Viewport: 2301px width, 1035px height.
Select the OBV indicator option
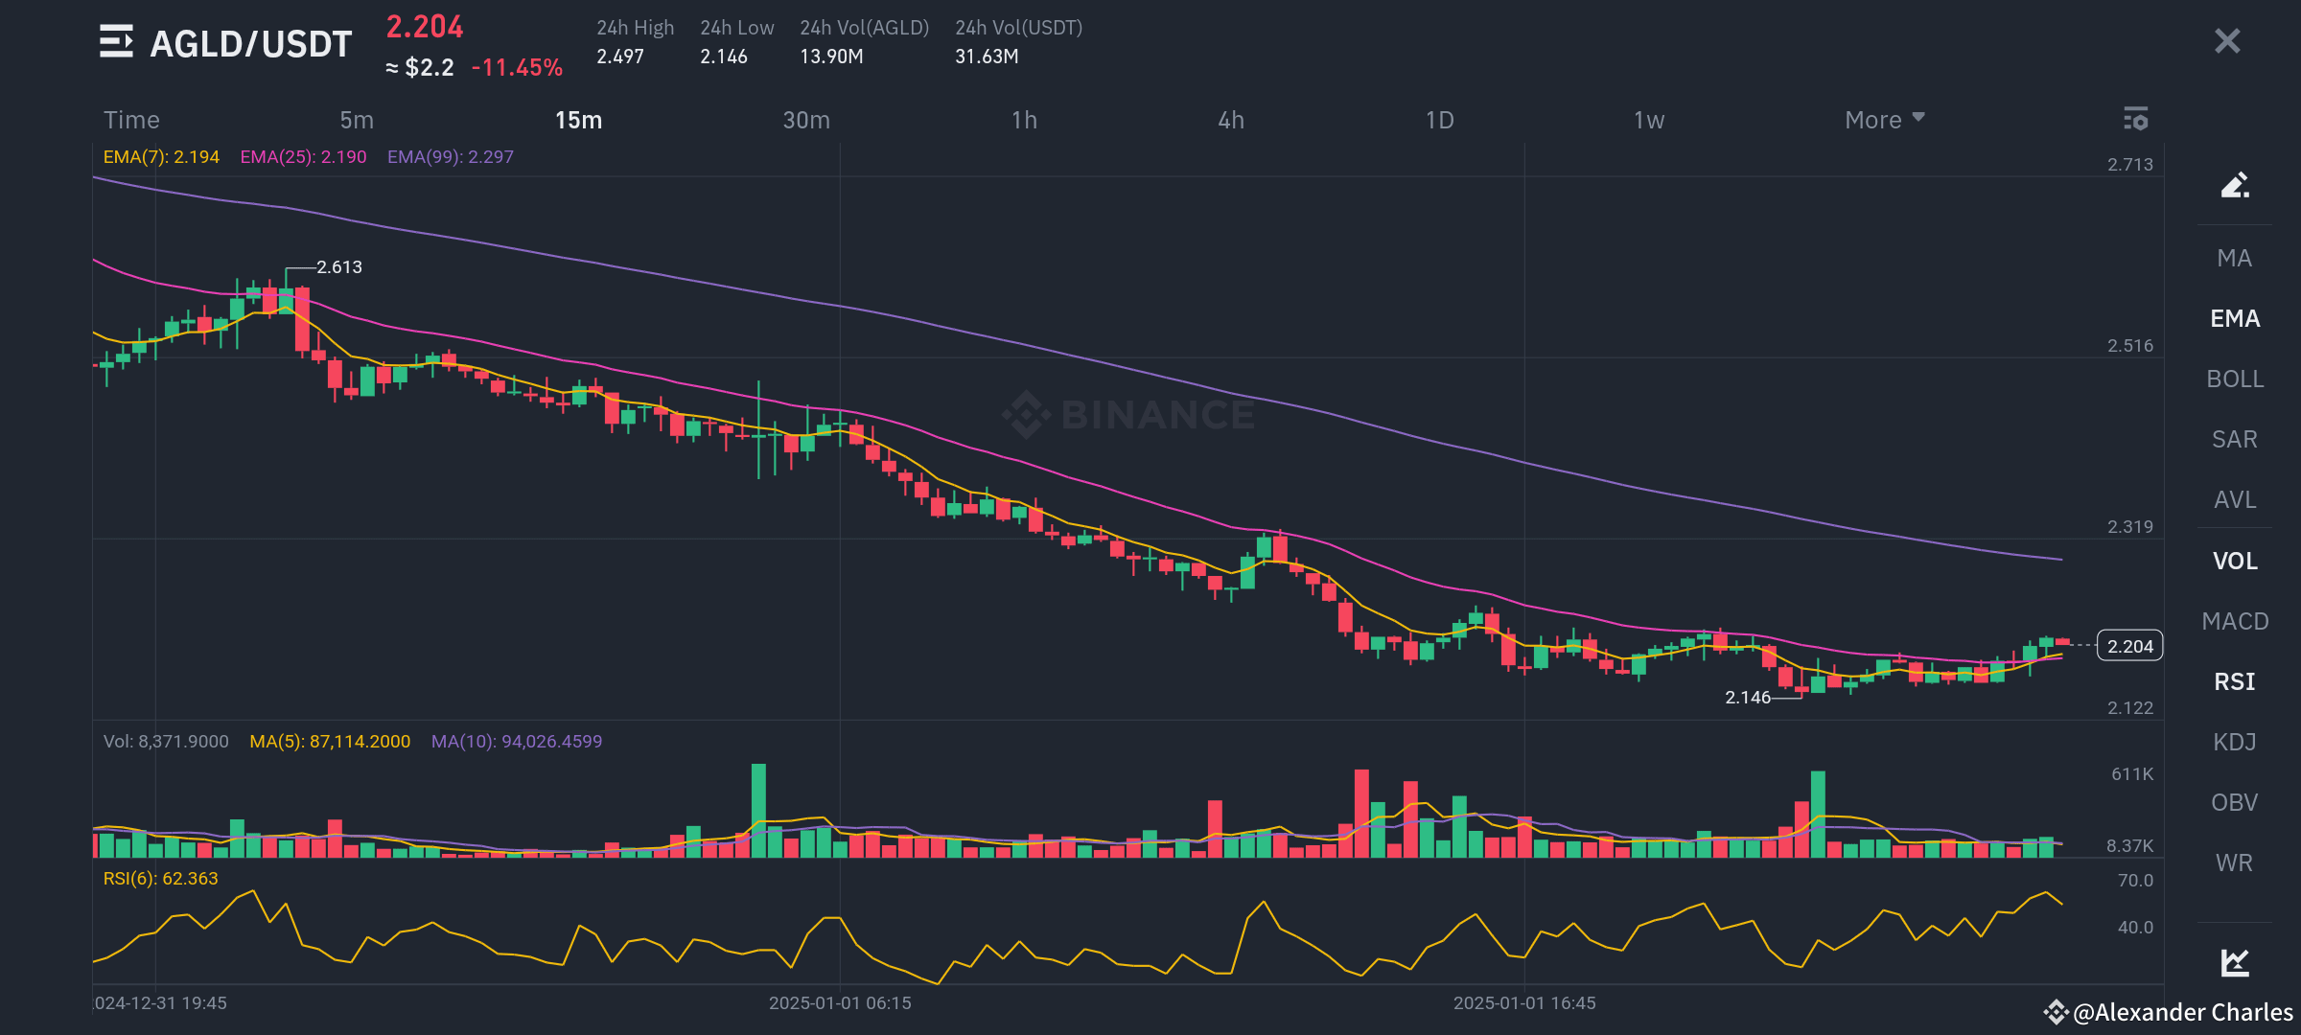(2234, 800)
